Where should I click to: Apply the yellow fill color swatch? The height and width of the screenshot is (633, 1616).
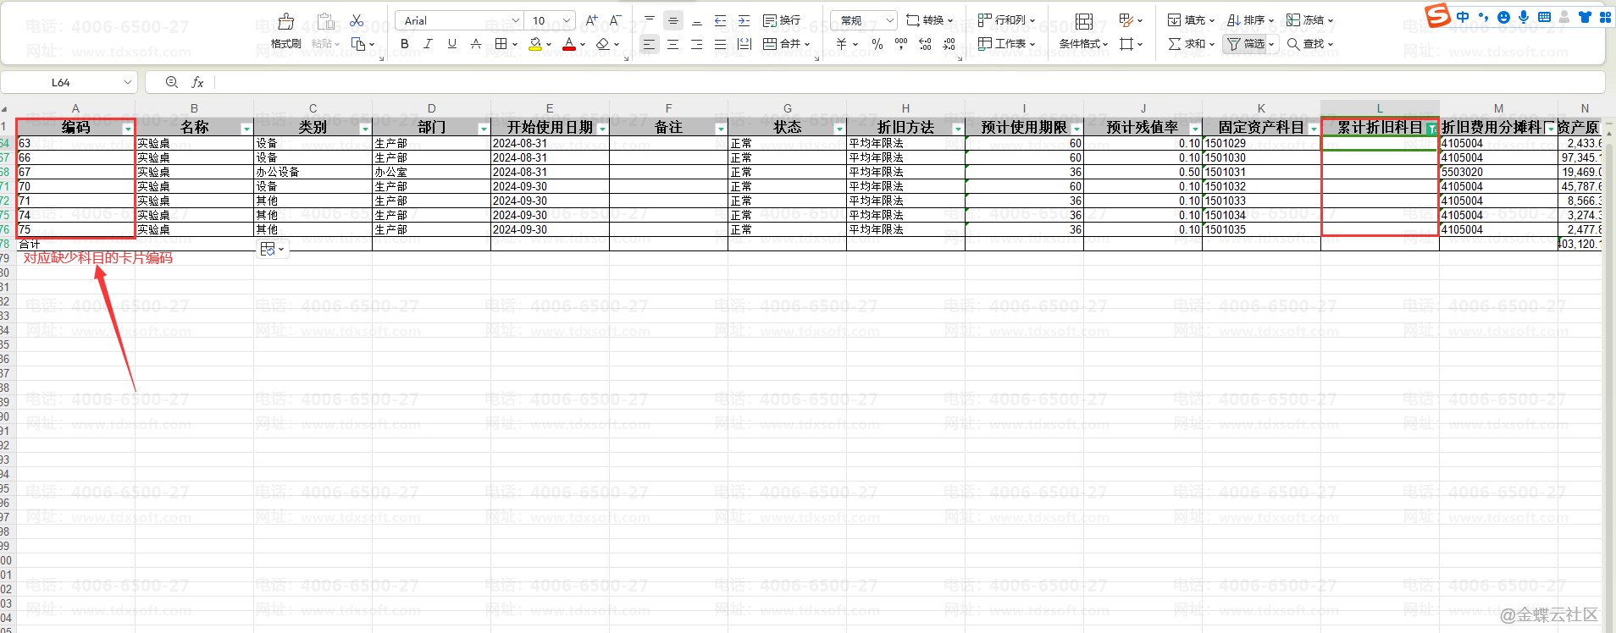coord(535,44)
